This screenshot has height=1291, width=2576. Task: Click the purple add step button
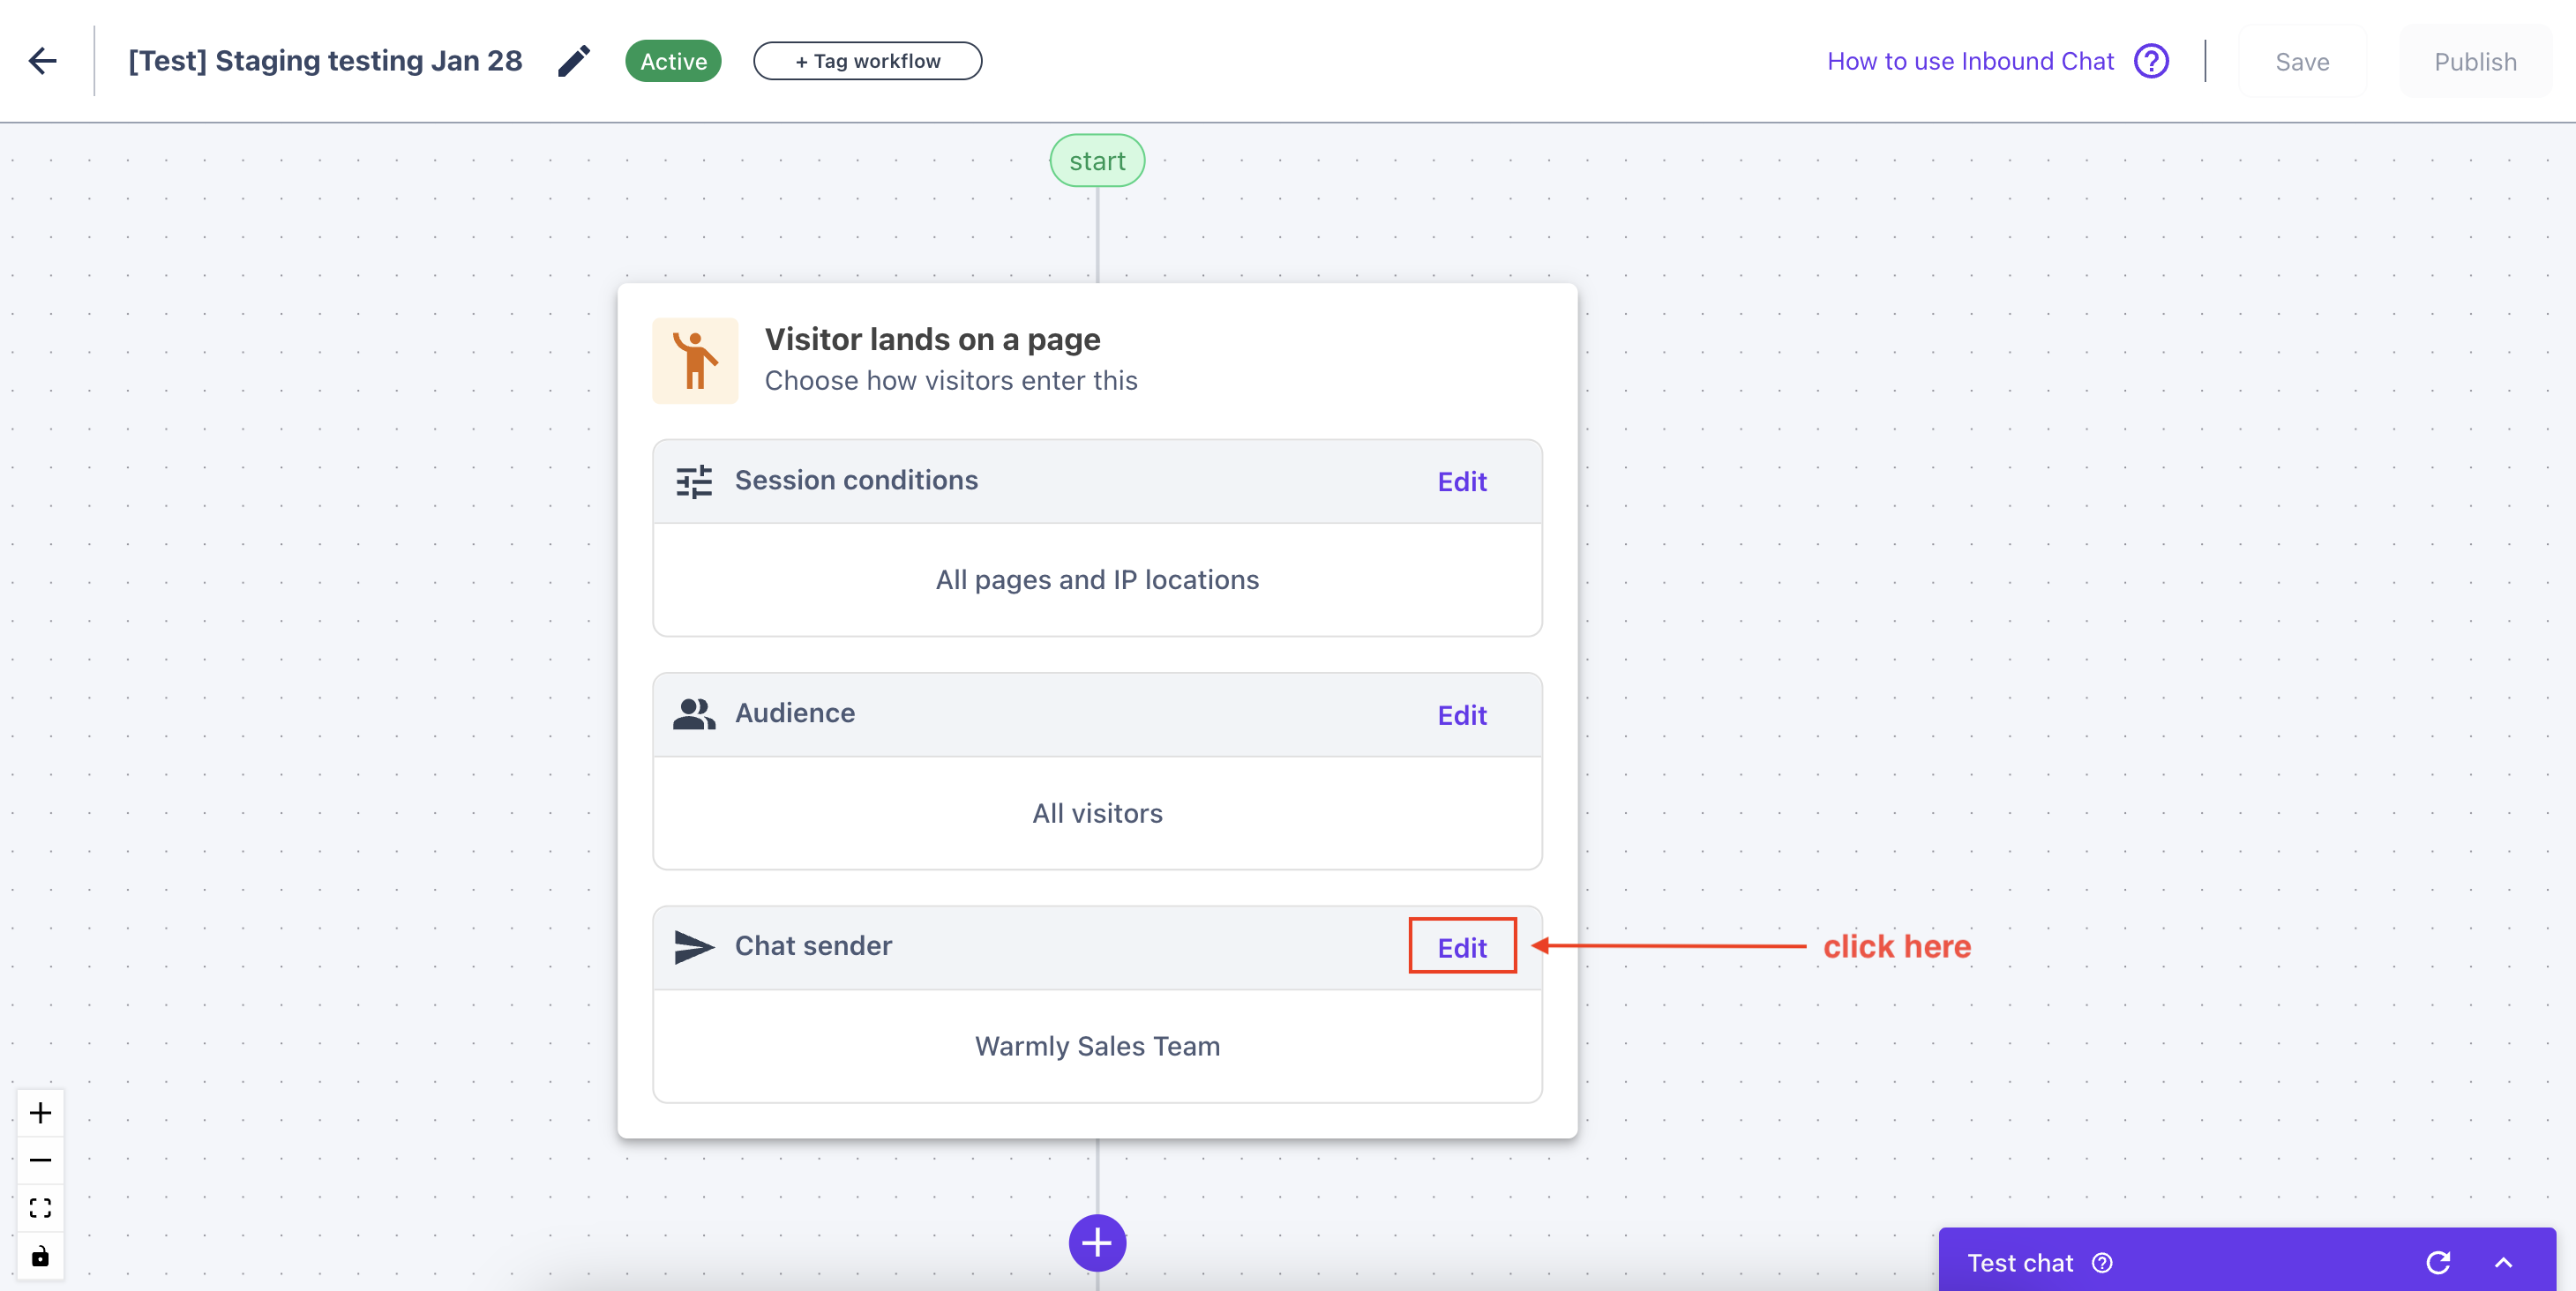(1097, 1243)
